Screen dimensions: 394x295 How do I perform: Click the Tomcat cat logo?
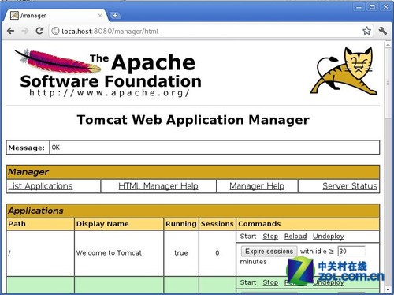click(x=344, y=71)
